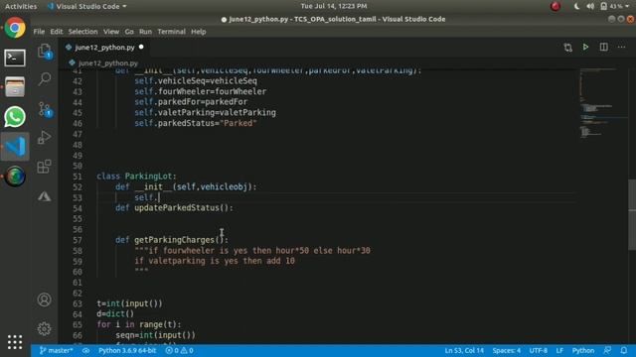
Task: Launch Google Chrome from dock
Action: 15,28
